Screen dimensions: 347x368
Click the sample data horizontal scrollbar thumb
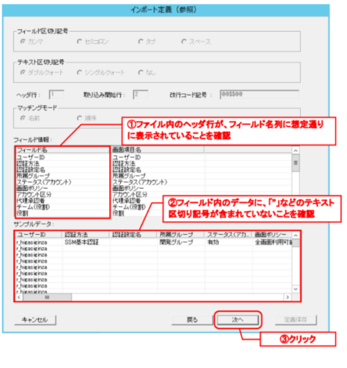click(x=47, y=297)
